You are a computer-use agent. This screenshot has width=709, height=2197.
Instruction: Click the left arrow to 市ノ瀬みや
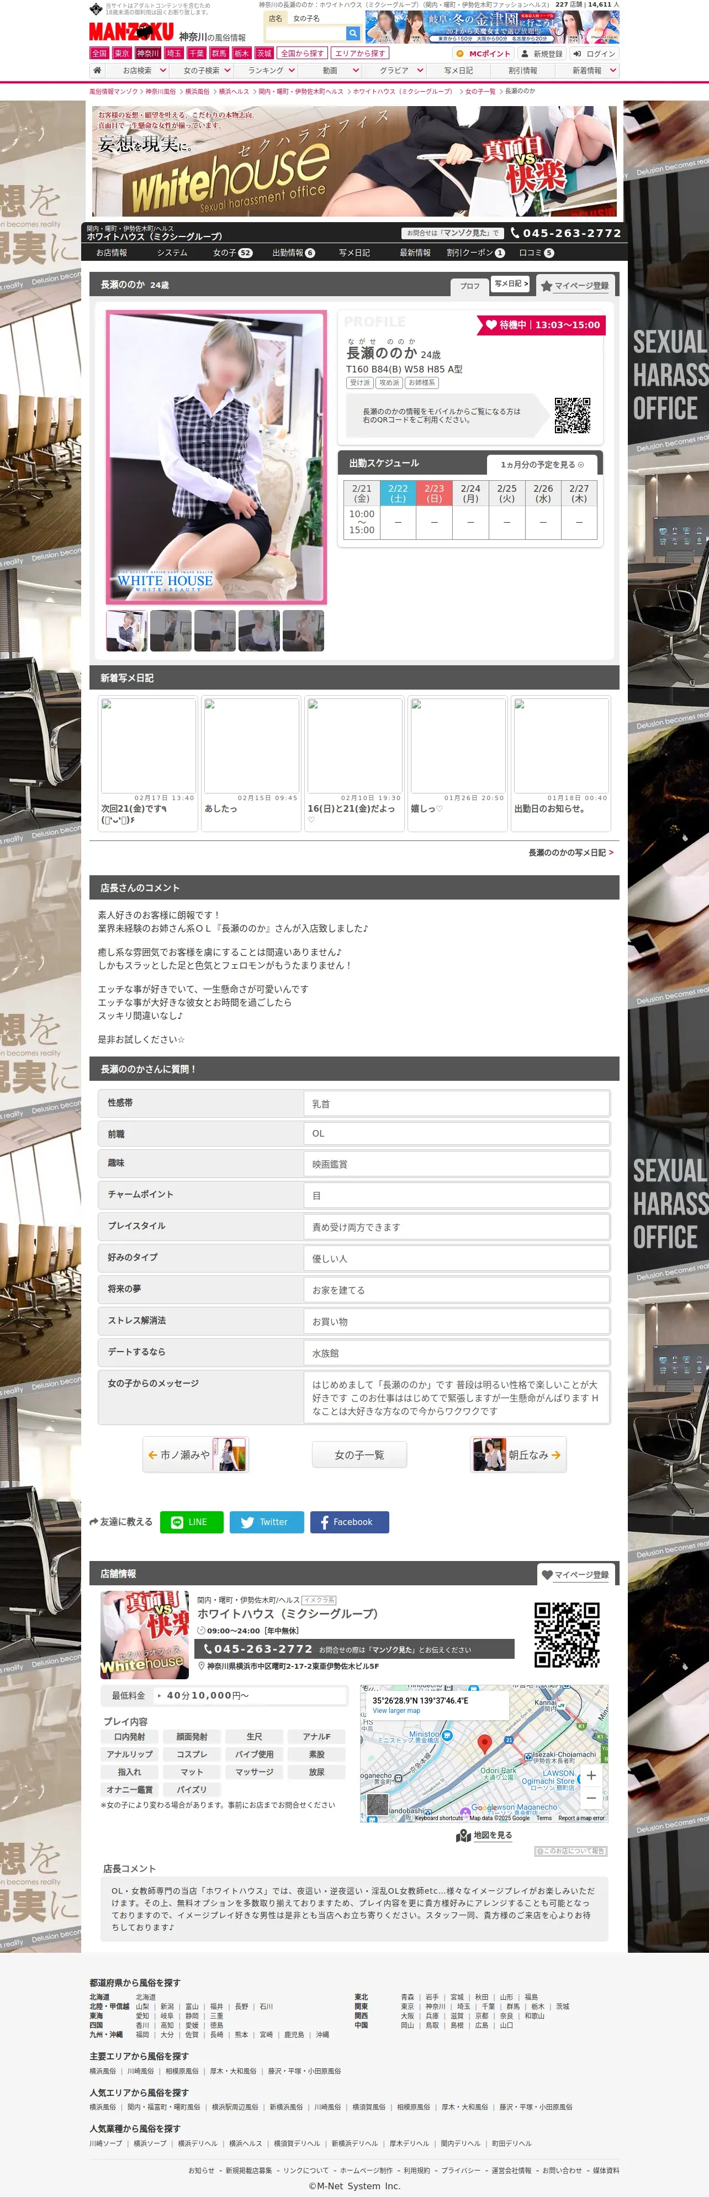(x=152, y=1455)
